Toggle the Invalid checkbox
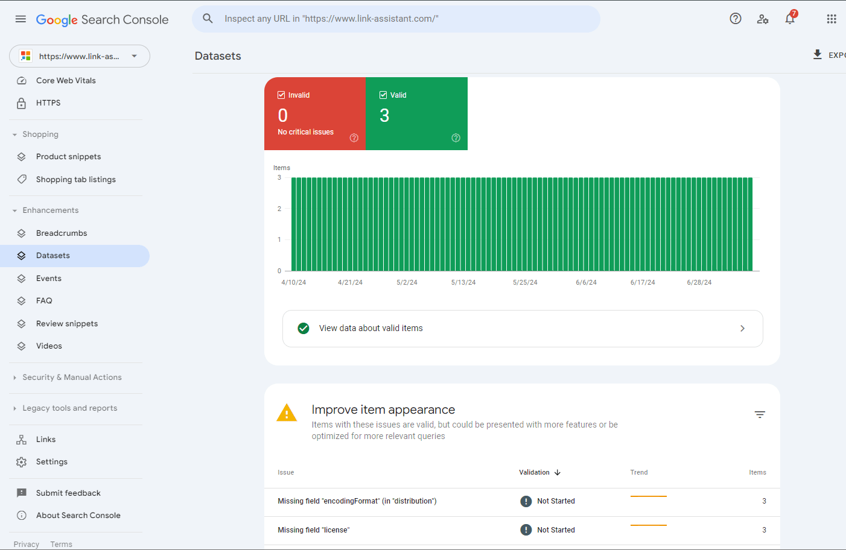Image resolution: width=846 pixels, height=550 pixels. [x=281, y=95]
